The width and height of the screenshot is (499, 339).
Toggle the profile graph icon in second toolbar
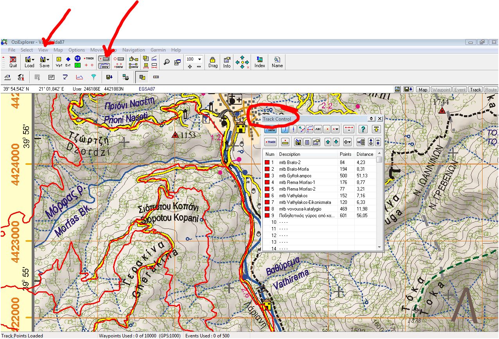[x=79, y=77]
